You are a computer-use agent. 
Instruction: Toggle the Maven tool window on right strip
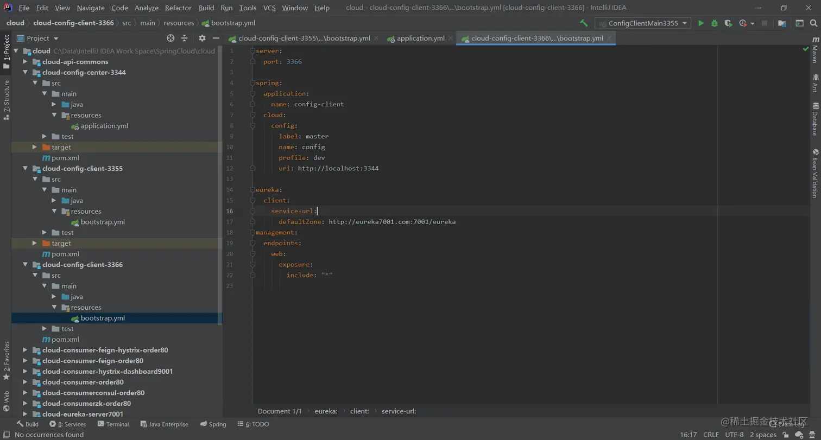(815, 50)
